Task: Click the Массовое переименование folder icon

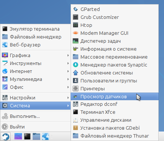Action: tap(76, 57)
